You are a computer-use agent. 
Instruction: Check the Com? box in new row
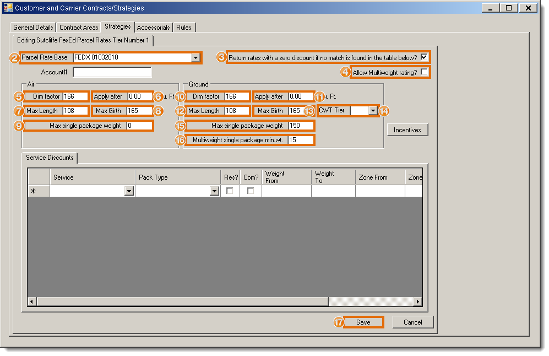coord(251,191)
